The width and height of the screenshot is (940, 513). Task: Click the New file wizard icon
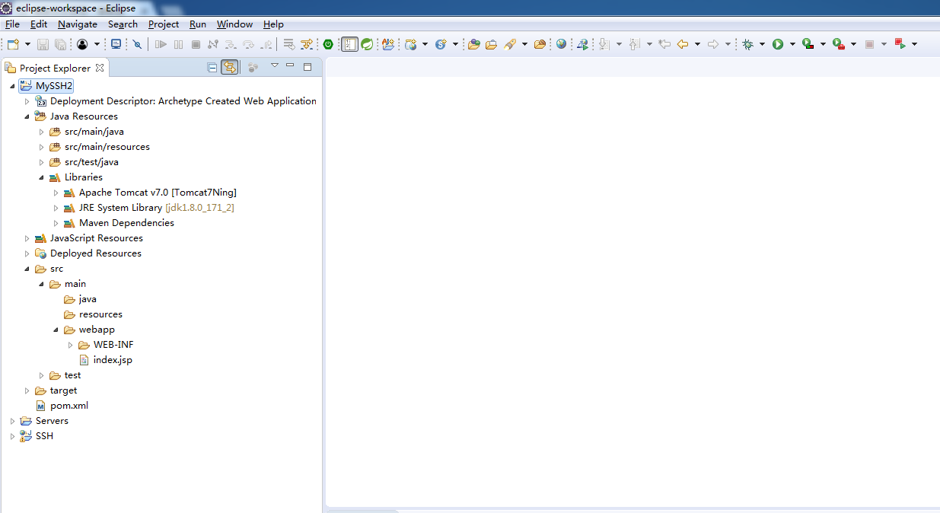[x=13, y=44]
